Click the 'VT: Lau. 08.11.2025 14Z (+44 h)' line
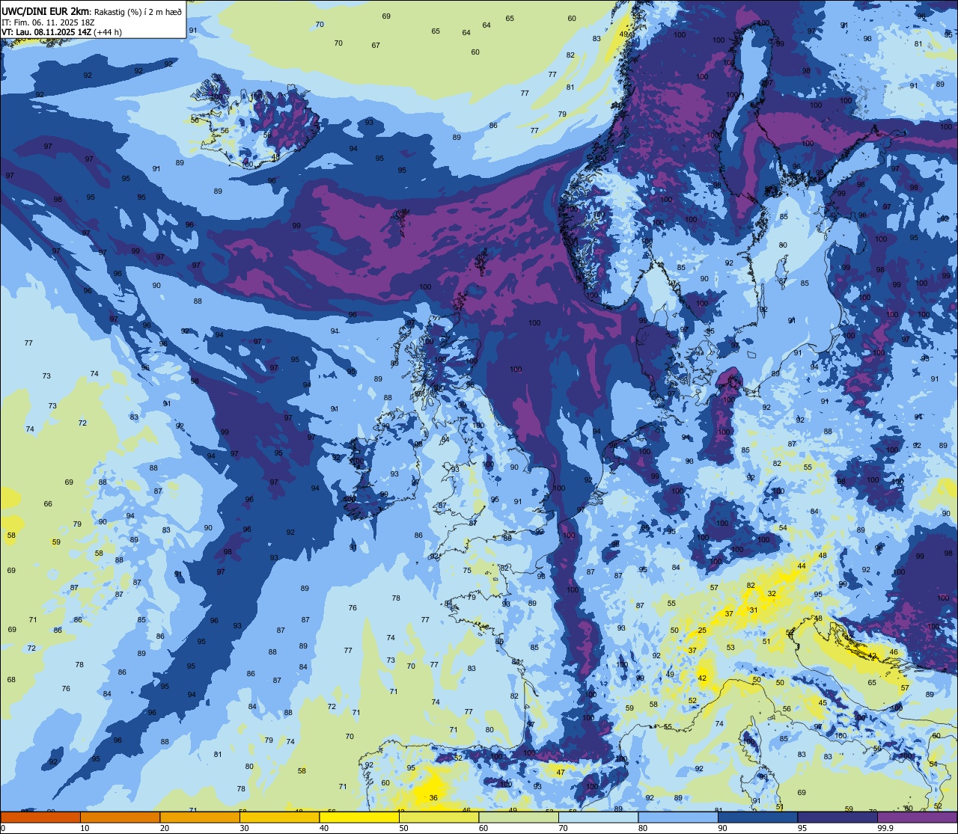 [x=61, y=31]
